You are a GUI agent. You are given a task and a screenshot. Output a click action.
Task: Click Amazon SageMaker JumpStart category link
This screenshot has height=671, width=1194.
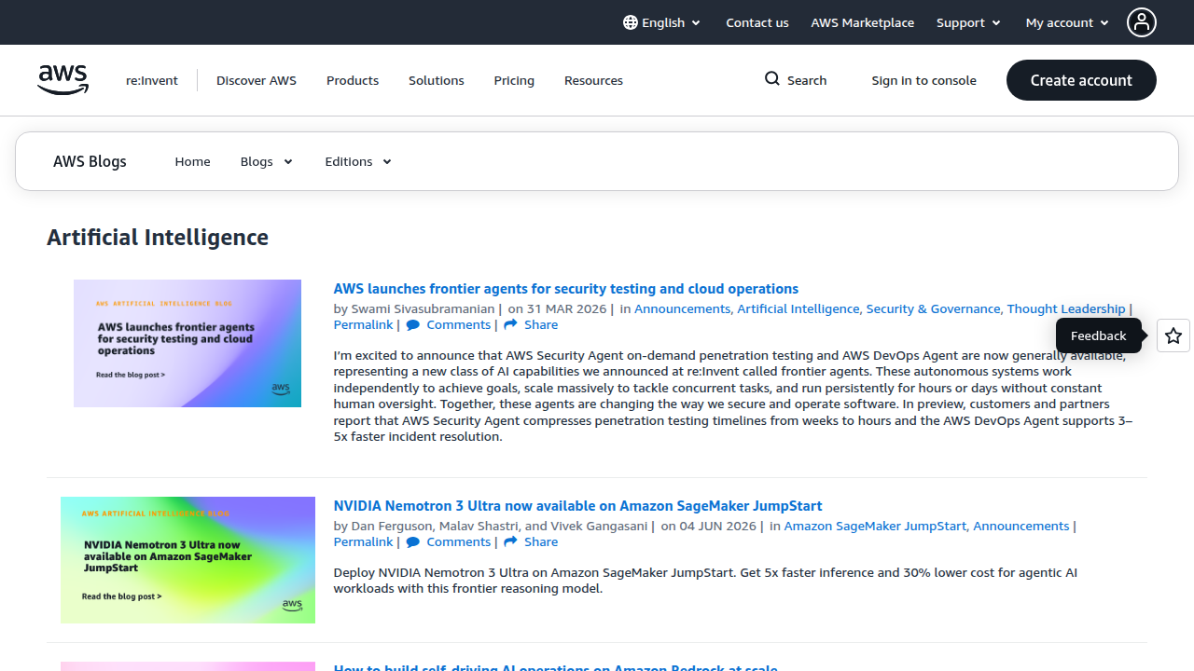click(x=876, y=526)
